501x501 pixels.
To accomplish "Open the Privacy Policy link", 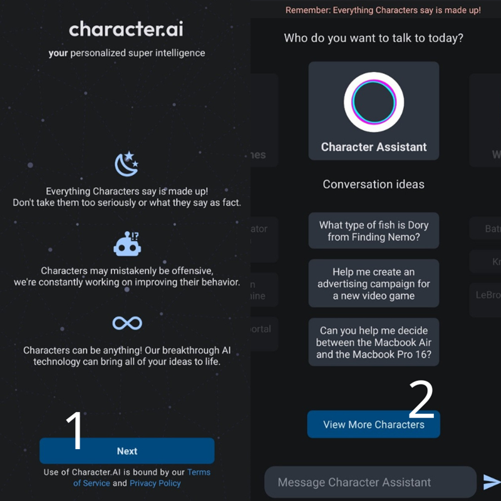I will click(x=155, y=483).
